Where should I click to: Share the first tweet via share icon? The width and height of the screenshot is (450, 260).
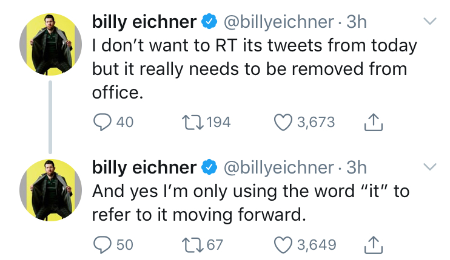click(374, 122)
